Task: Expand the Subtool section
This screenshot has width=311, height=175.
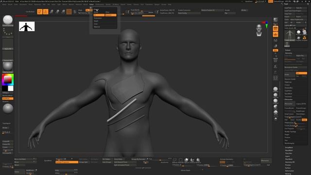Action: point(288,50)
